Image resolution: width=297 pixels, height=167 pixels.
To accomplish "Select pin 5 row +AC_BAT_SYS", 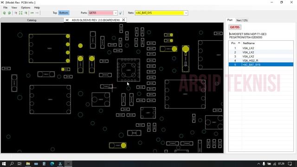I will click(x=261, y=65).
